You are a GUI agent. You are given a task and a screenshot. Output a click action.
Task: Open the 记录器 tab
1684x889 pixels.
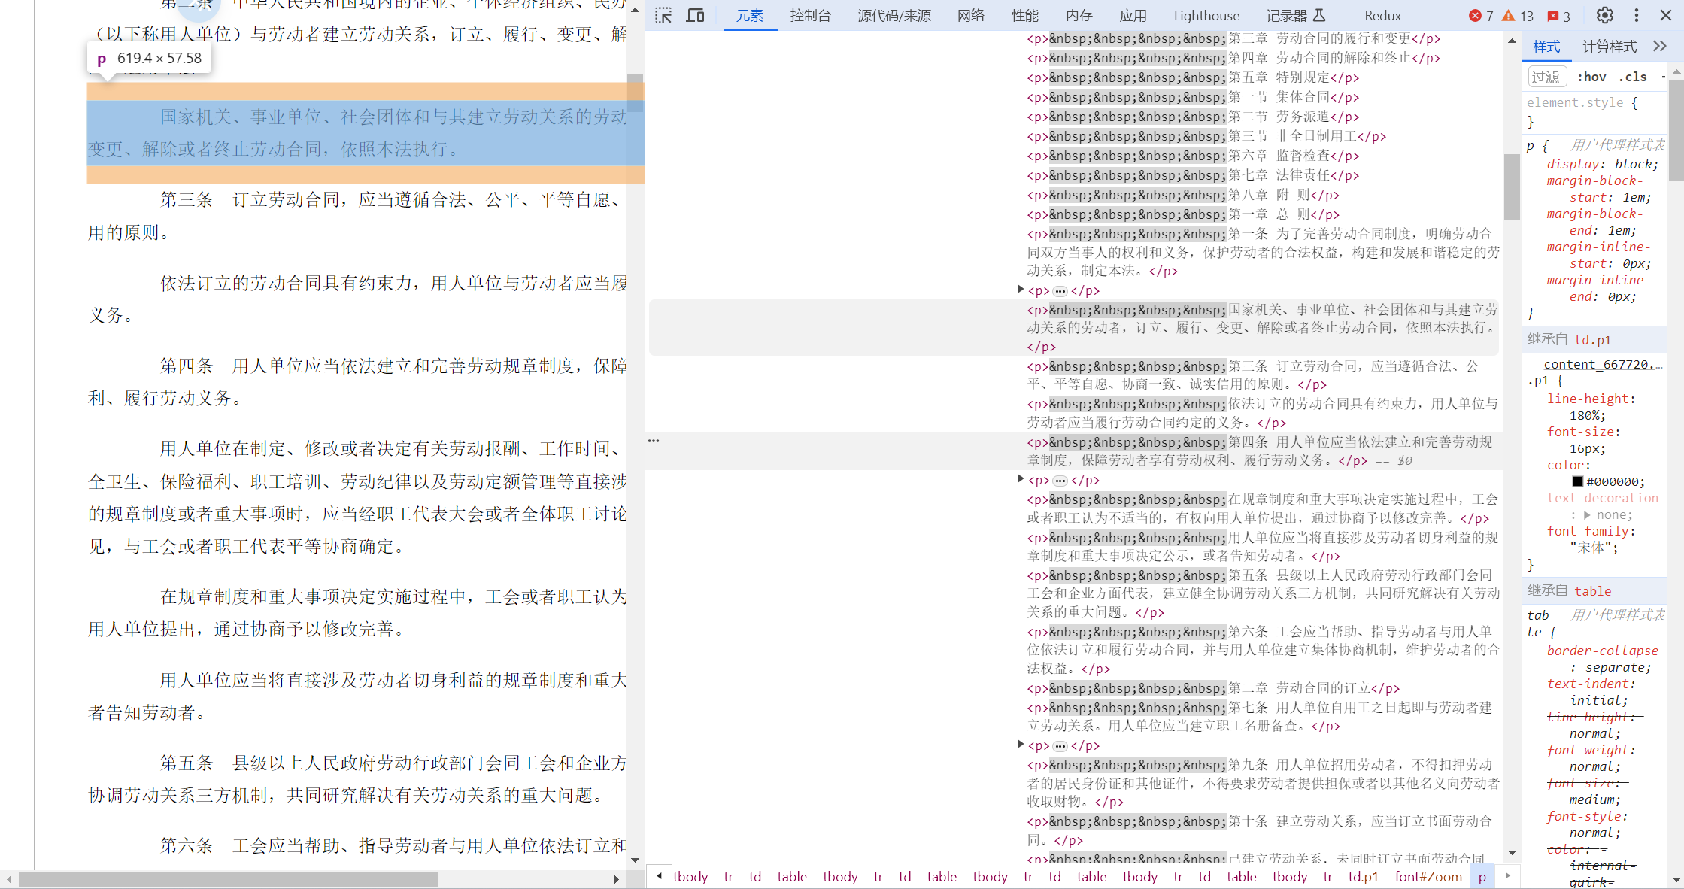point(1296,16)
